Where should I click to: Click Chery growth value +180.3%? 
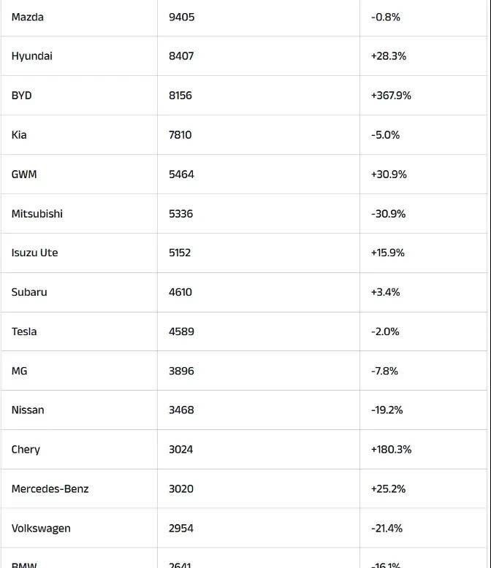point(392,450)
